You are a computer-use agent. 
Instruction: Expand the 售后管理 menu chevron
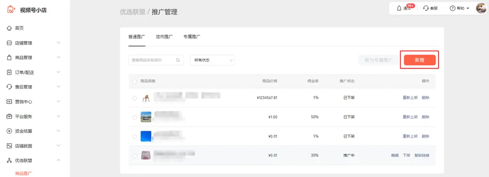point(59,87)
